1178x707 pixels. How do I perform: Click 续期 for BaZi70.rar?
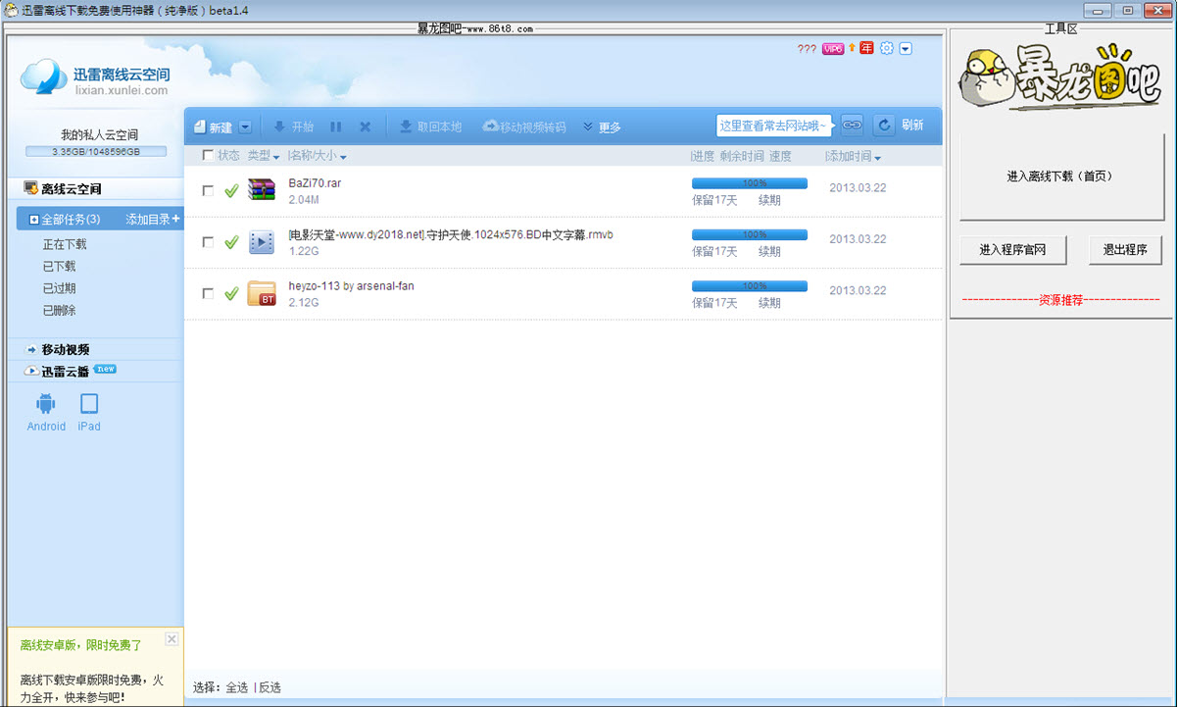(769, 200)
